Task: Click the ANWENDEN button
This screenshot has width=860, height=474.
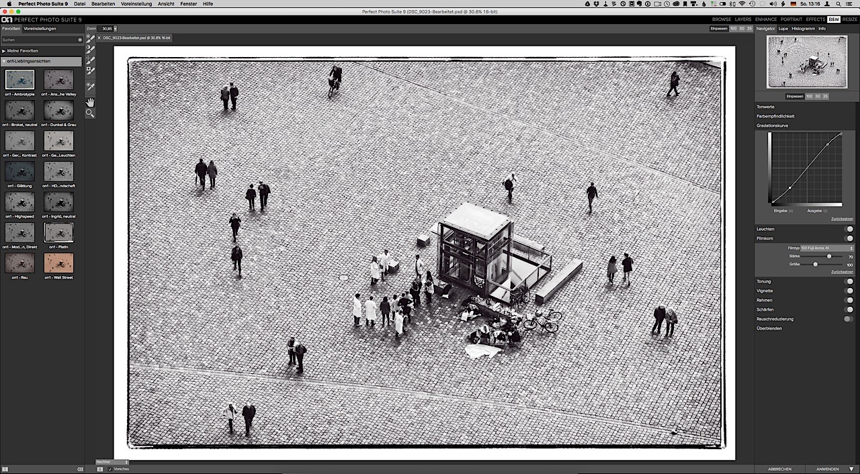Action: [827, 469]
